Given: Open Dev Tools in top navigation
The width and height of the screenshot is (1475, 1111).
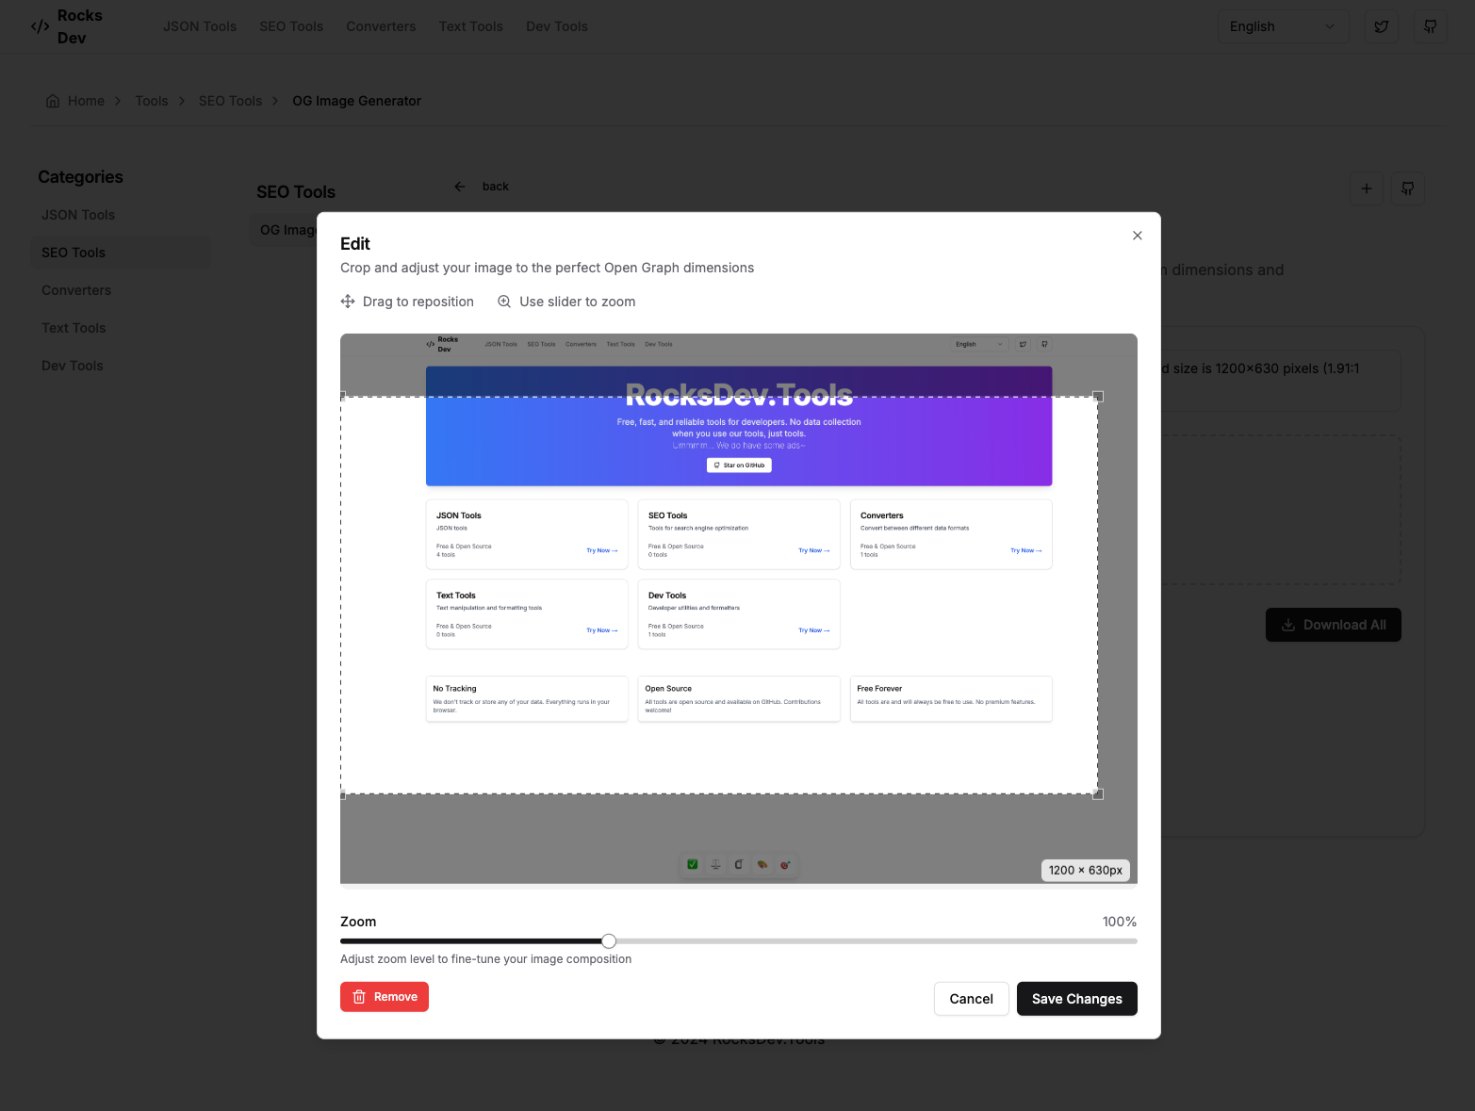Looking at the screenshot, I should (557, 26).
